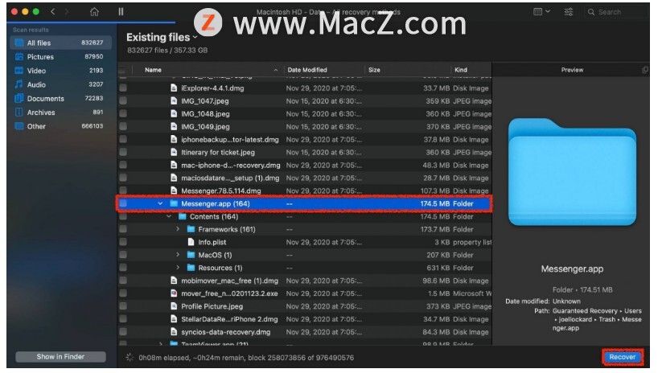This screenshot has width=658, height=373.
Task: Check the IMG_1048.jpeg checkbox
Action: click(123, 113)
